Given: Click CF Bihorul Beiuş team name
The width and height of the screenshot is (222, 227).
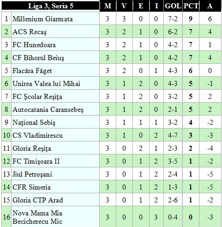Looking at the screenshot, I should click(38, 58).
